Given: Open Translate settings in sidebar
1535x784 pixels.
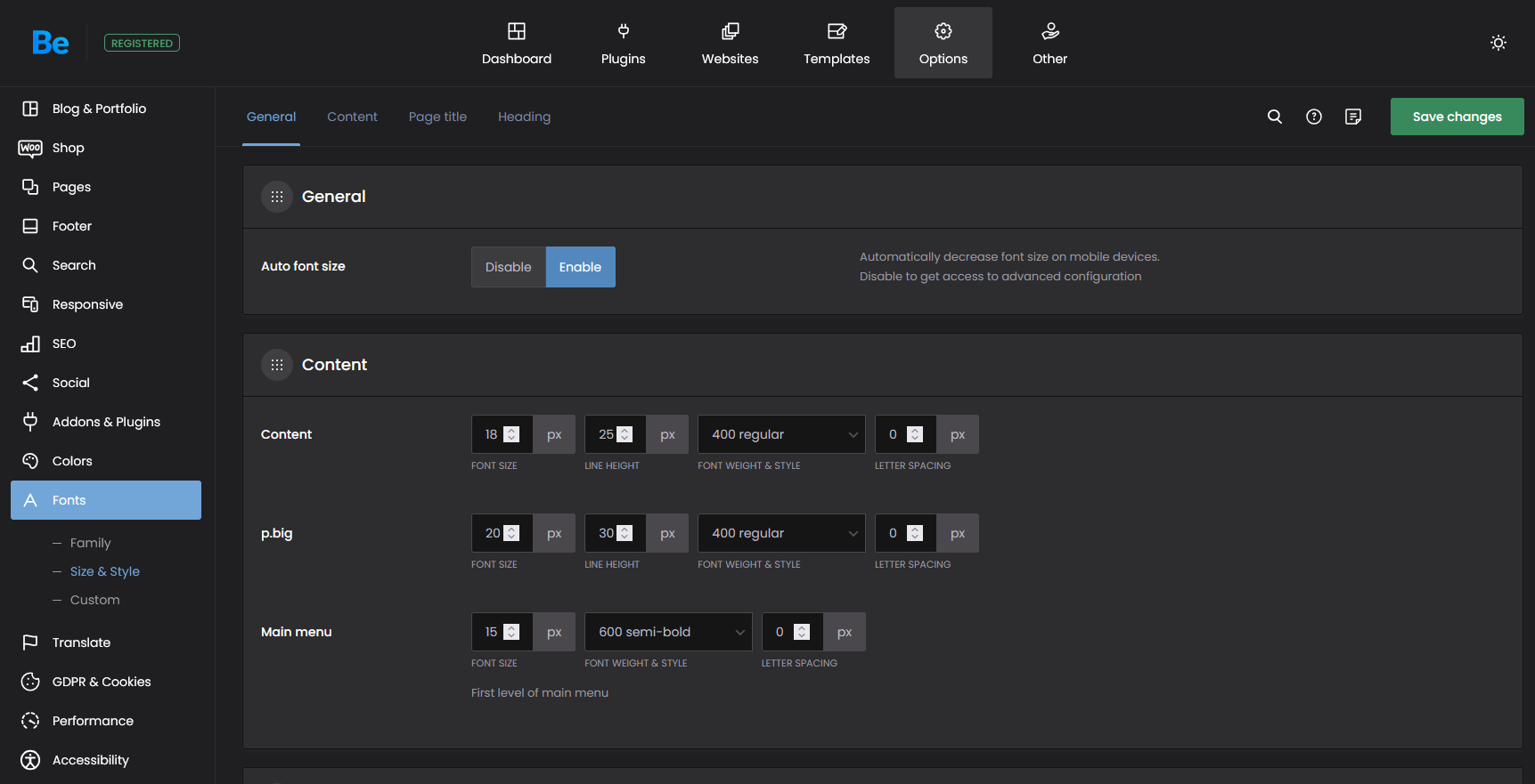Looking at the screenshot, I should point(106,643).
